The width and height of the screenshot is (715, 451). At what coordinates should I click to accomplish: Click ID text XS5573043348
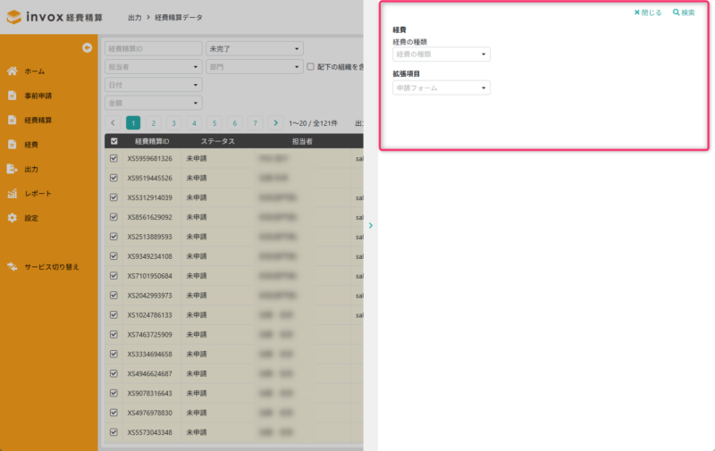click(x=150, y=432)
